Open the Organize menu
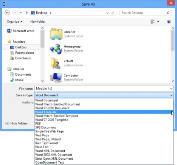177x165 pixels. tap(14, 22)
